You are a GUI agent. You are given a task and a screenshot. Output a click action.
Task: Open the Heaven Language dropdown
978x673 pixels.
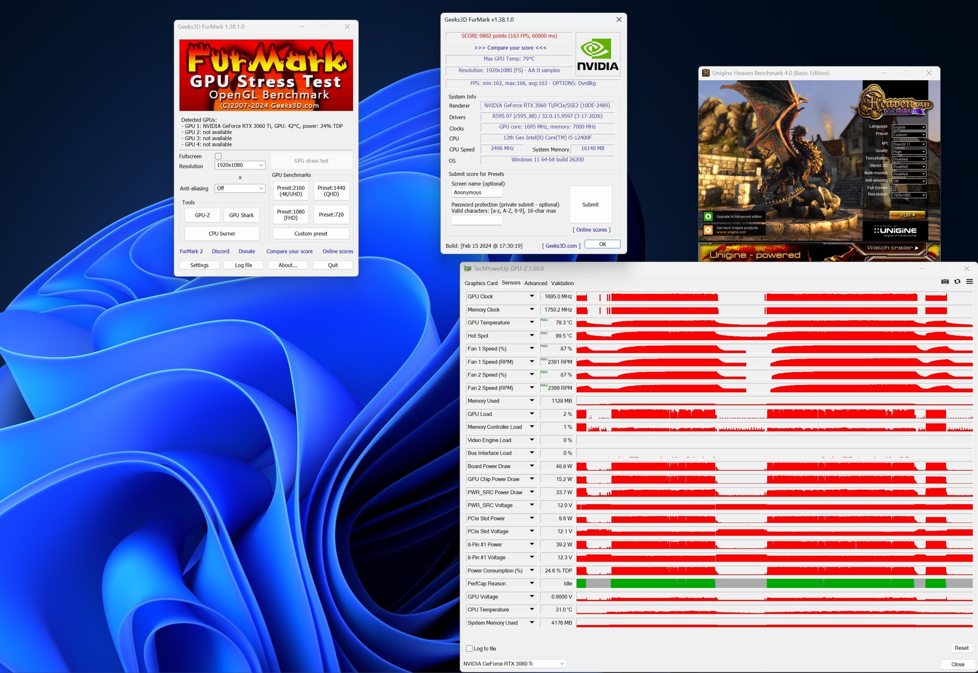(x=909, y=127)
